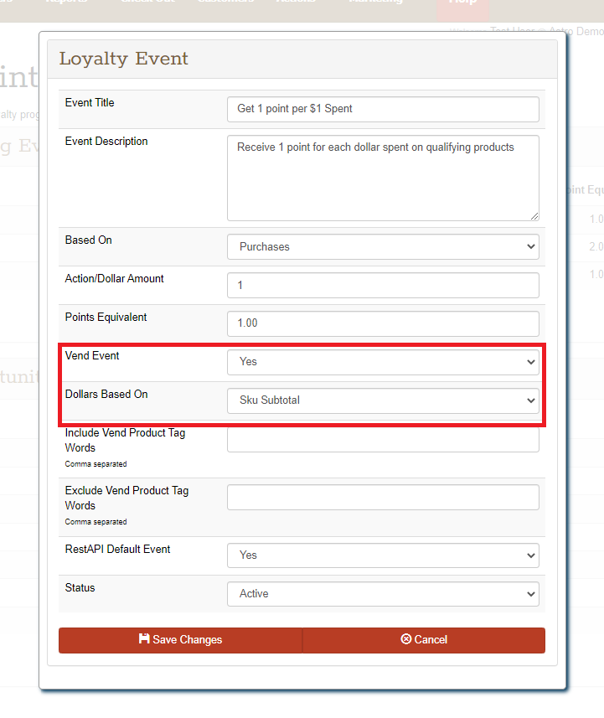
Task: Click the Event Title text field
Action: 383,109
